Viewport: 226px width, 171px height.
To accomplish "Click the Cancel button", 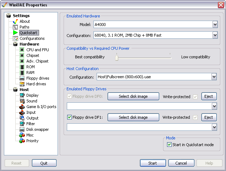I will pos(181,163).
